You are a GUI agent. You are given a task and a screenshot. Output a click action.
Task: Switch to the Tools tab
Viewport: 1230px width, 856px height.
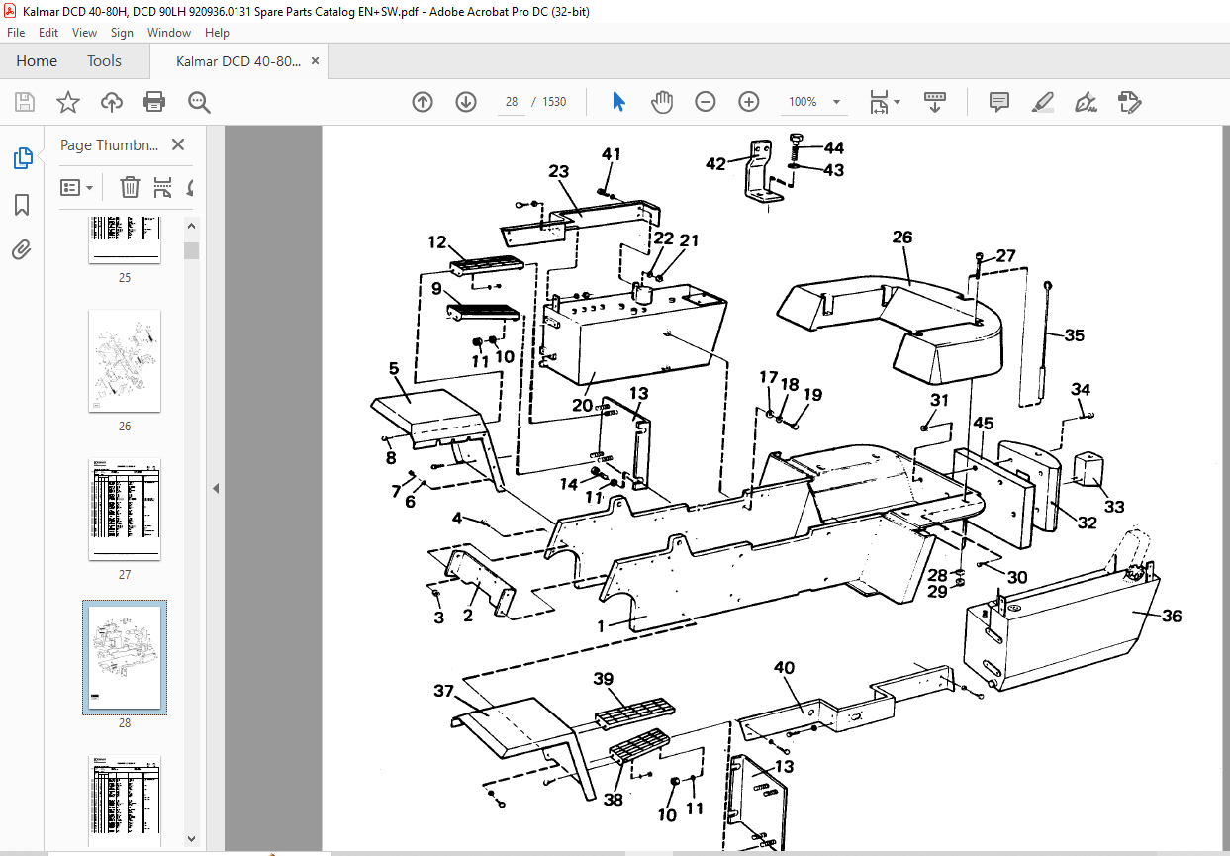coord(104,61)
